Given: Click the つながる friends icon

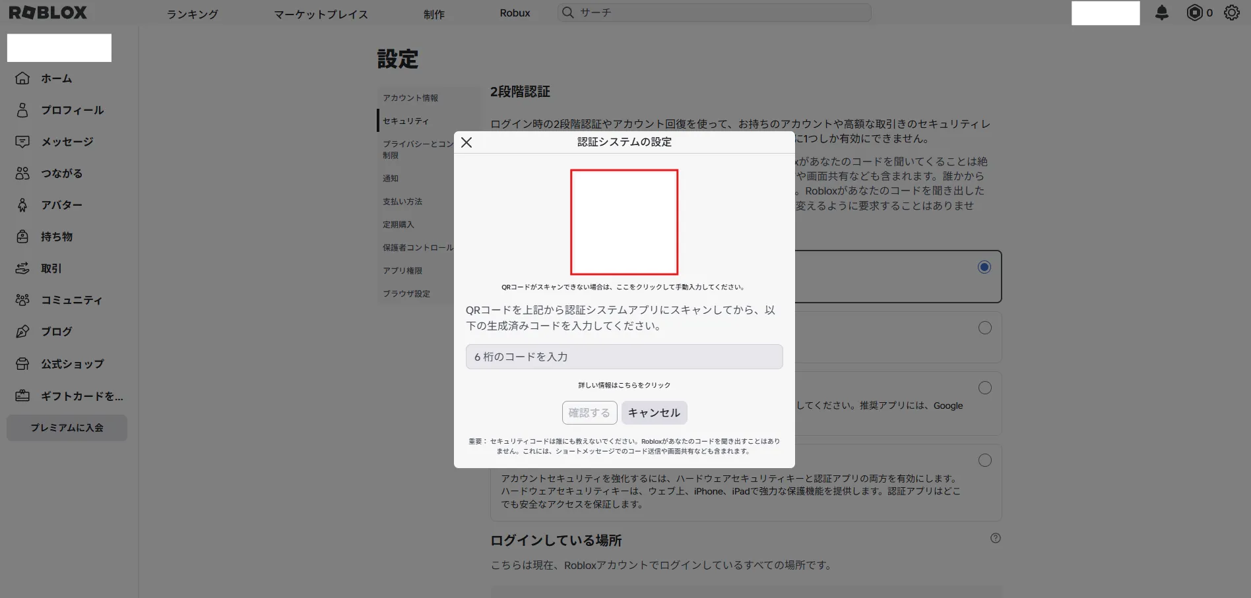Looking at the screenshot, I should 22,173.
